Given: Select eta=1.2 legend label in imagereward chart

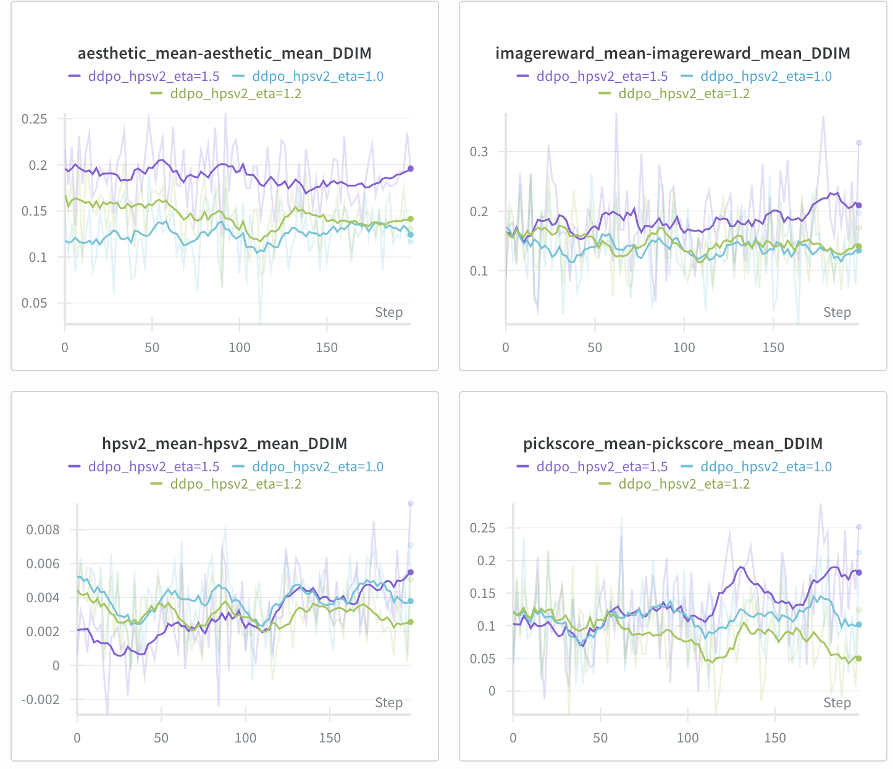Looking at the screenshot, I should point(684,94).
